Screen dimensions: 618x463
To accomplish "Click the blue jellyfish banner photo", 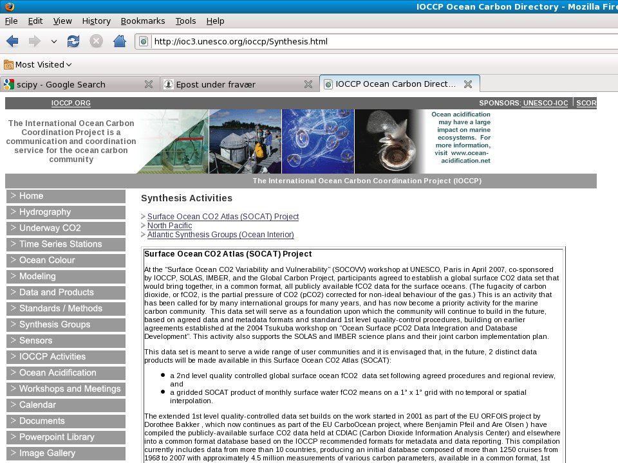I will (x=318, y=141).
